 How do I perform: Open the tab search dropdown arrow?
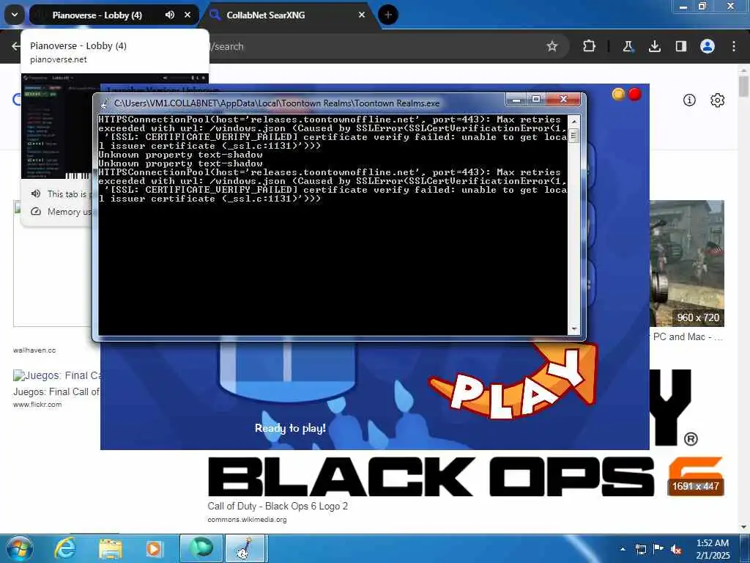15,15
